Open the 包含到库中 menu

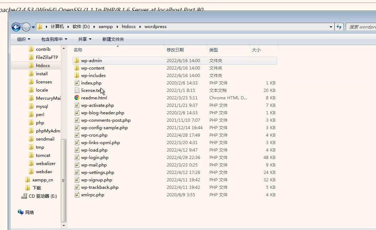(54, 39)
